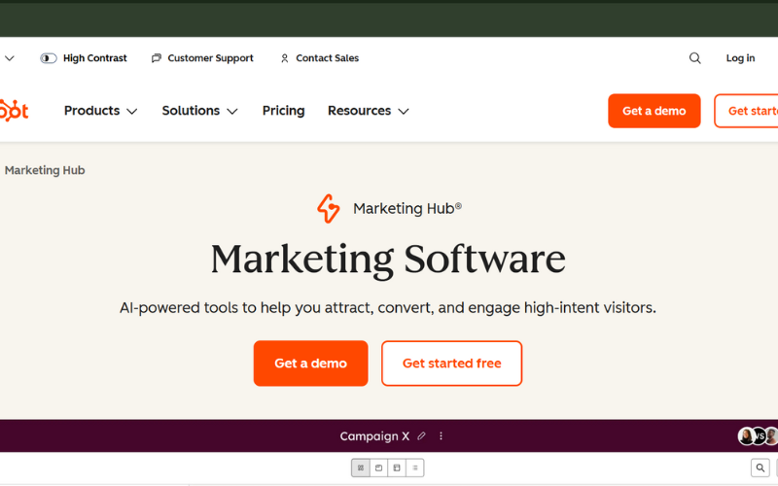Open the site search magnifier icon
The width and height of the screenshot is (778, 486).
coord(694,58)
